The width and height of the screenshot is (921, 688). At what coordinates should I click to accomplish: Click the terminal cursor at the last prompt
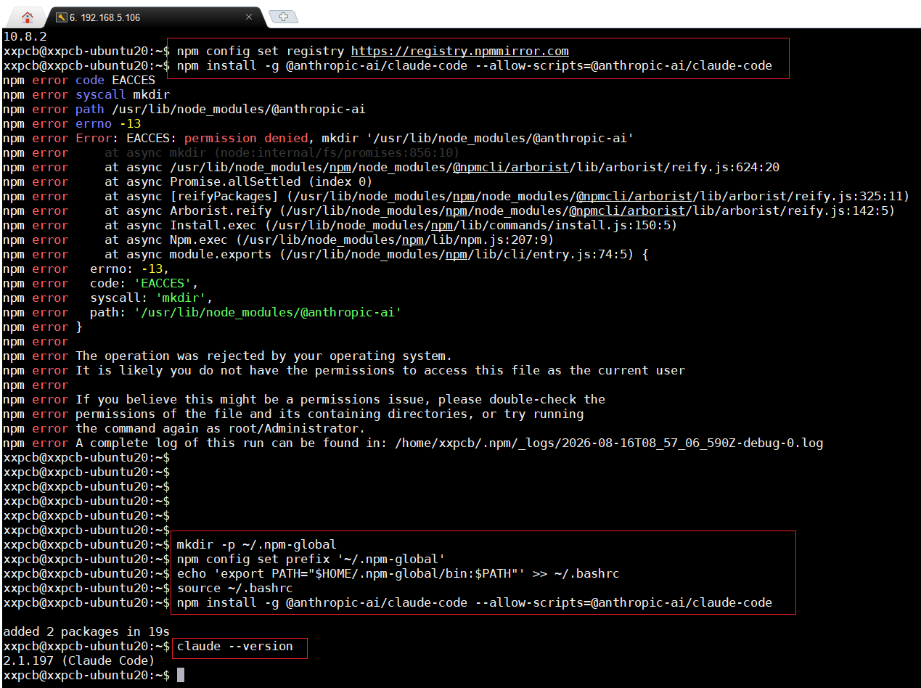(x=181, y=675)
